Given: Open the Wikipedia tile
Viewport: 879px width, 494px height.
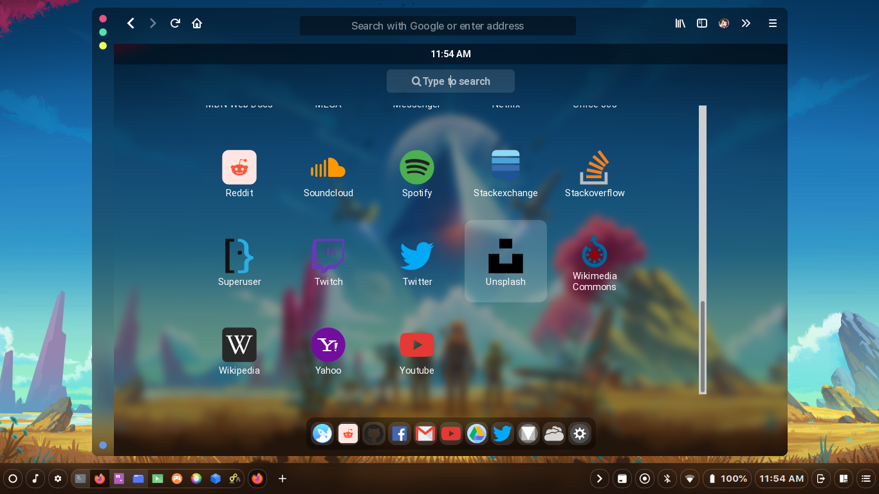Looking at the screenshot, I should click(239, 345).
